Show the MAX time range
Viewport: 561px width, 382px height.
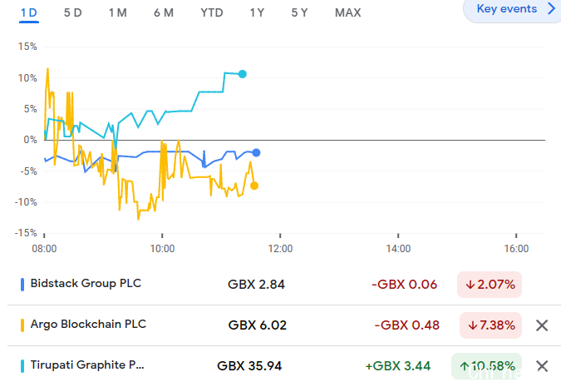[347, 13]
